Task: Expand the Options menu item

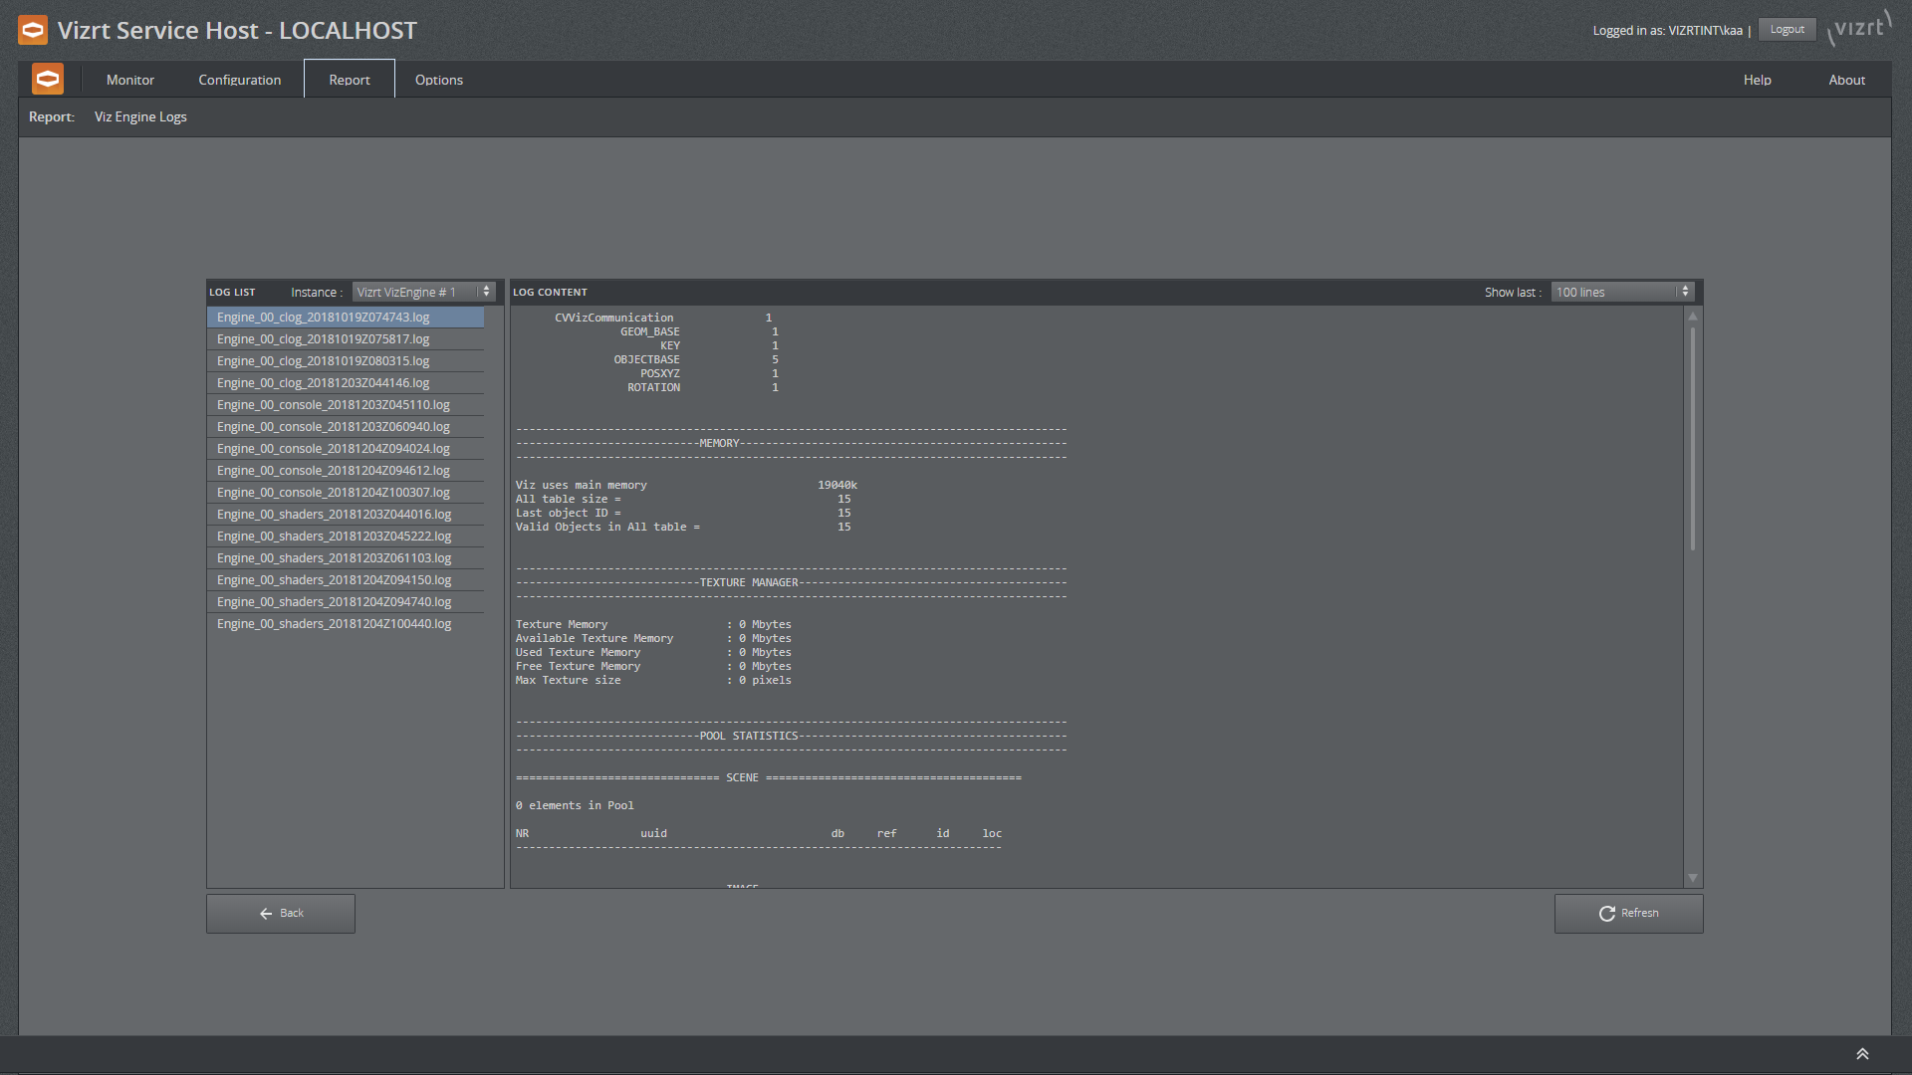Action: pyautogui.click(x=438, y=79)
